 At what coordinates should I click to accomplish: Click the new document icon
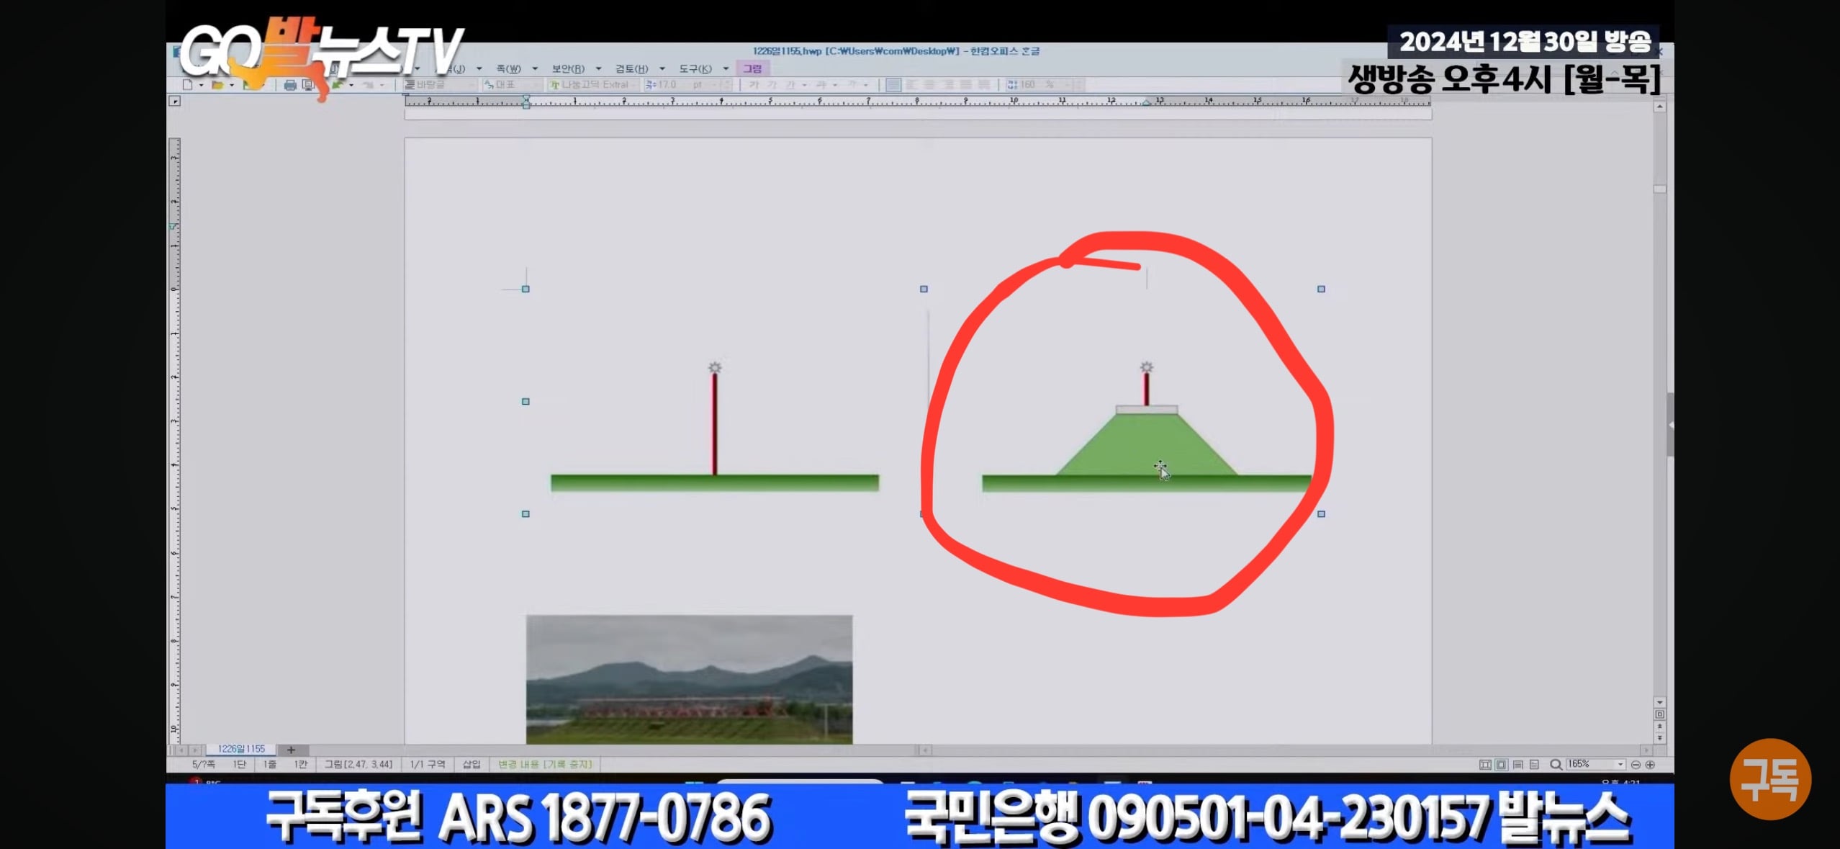pyautogui.click(x=188, y=85)
